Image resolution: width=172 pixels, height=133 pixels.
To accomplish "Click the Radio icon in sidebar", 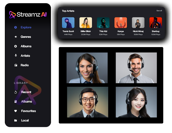I will click(16, 65).
